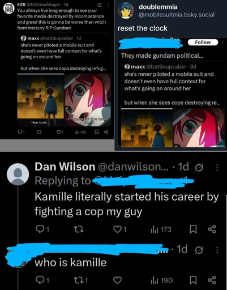Screen dimensions: 227x290
Task: Open more options on Dan Wilson's tweet
Action: [x=217, y=168]
